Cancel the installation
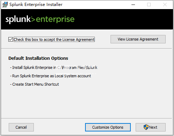Image resolution: width=174 pixels, height=136 pixels. [x=21, y=127]
